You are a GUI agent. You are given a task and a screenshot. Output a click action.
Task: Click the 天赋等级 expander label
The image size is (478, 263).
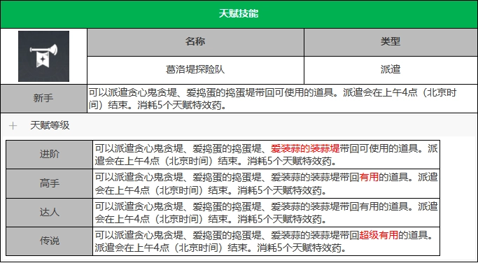coord(50,125)
